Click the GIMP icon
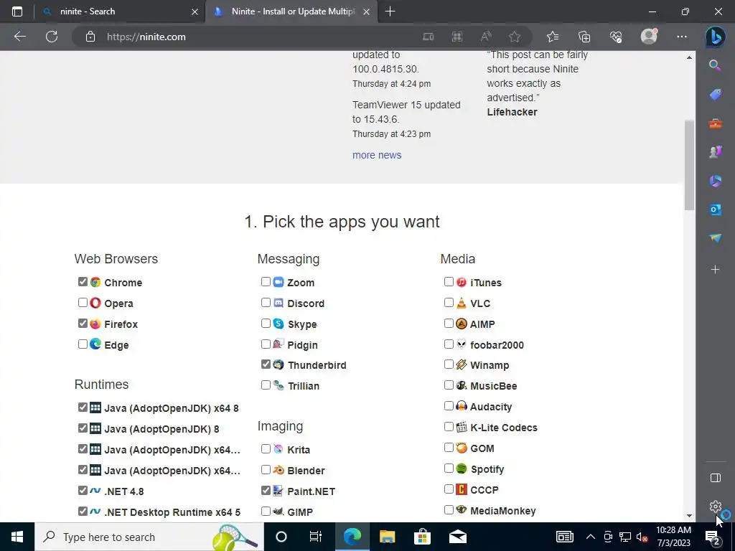This screenshot has height=551, width=735. 278,511
